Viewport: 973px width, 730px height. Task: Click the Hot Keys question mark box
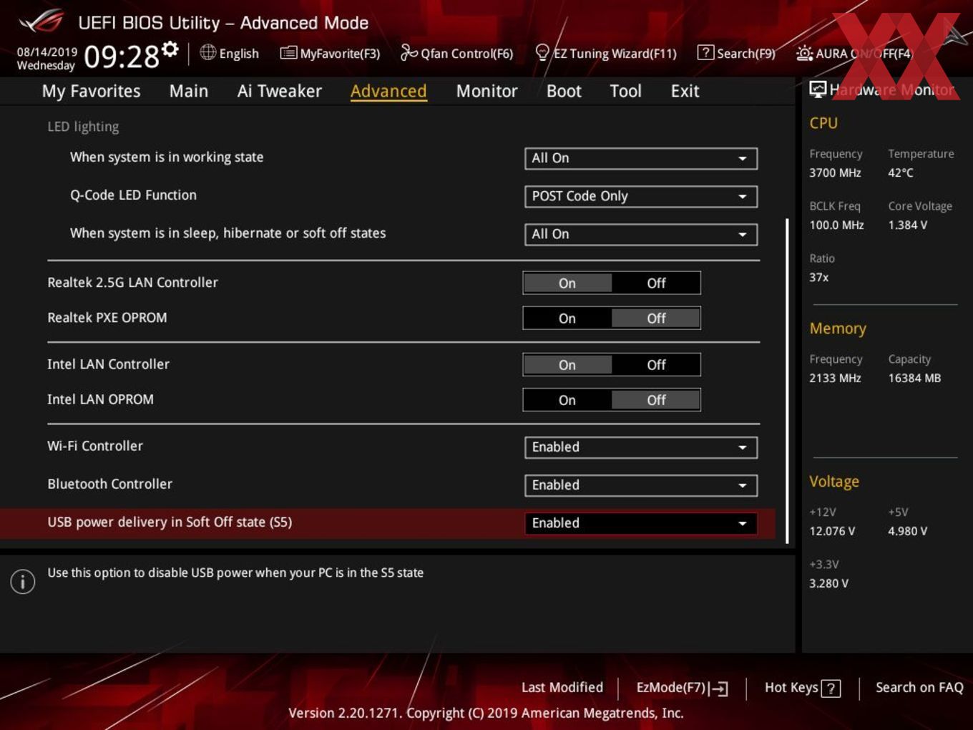click(831, 688)
